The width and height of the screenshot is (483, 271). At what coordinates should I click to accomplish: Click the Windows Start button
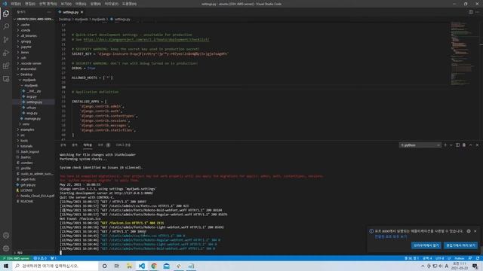(6, 266)
